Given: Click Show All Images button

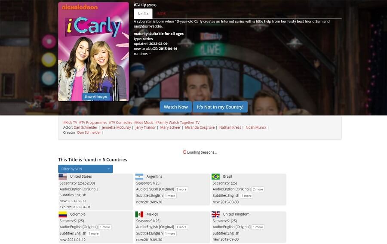Looking at the screenshot, I should (x=96, y=96).
